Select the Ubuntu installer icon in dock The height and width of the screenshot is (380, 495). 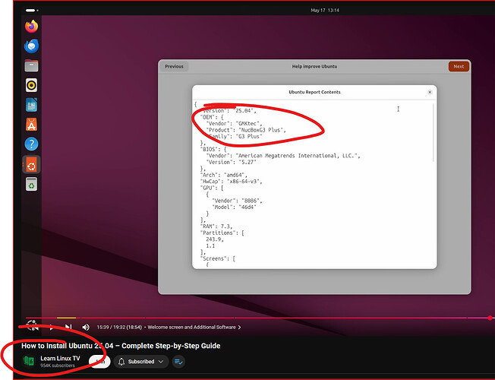click(x=32, y=165)
